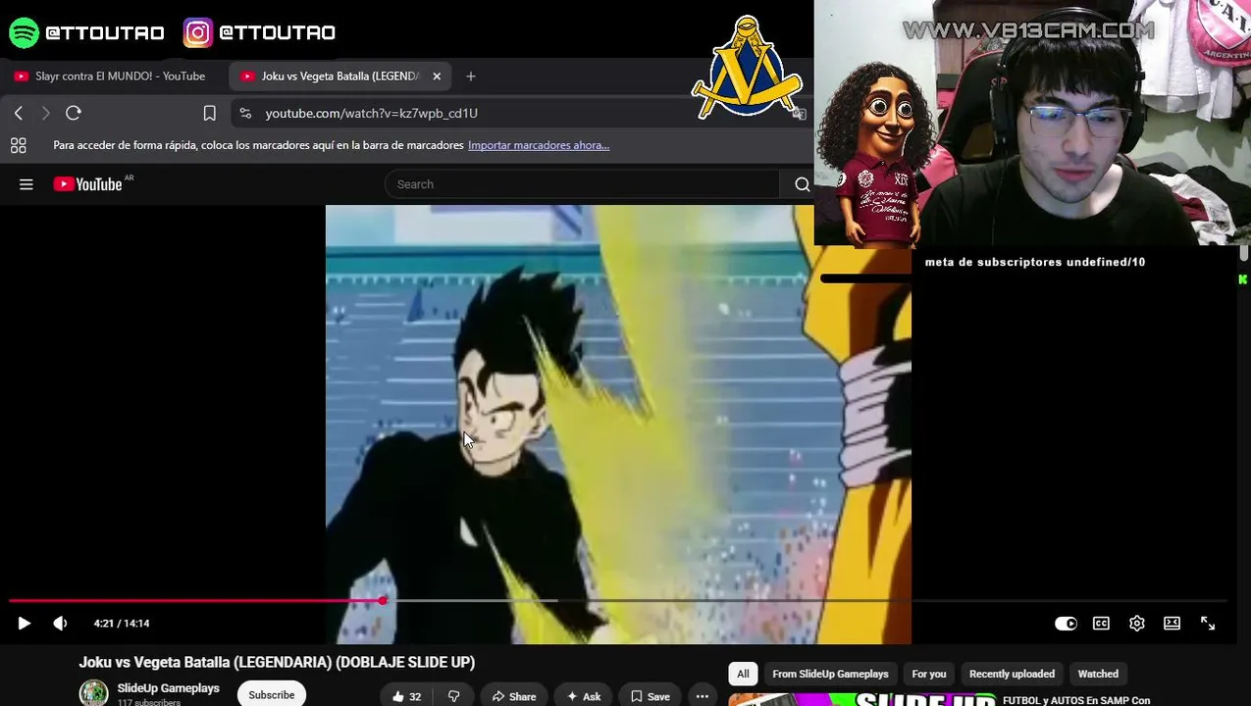Open the apps grid icon in the bookmarks bar
1251x706 pixels.
18,145
